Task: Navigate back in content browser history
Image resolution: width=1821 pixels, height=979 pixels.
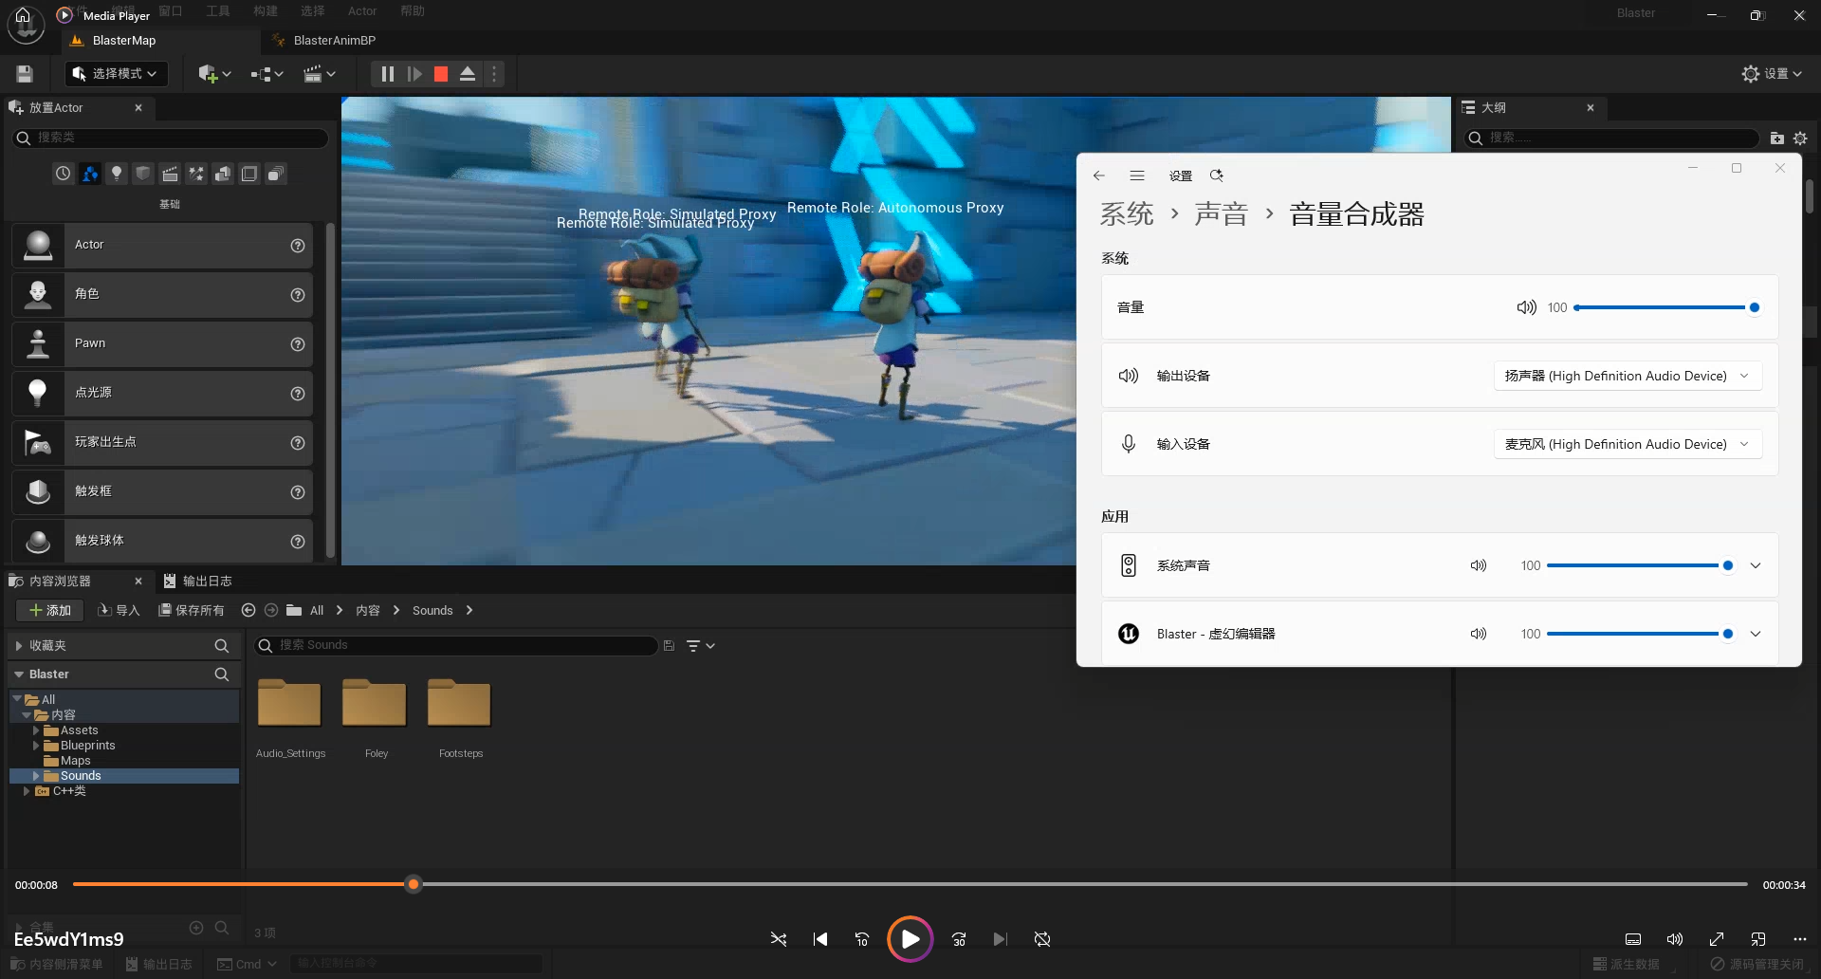Action: coord(248,610)
